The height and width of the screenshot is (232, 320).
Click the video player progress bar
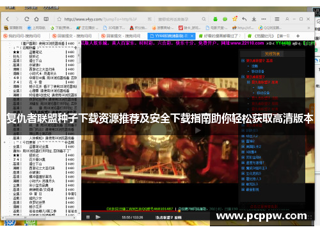[x=198, y=211]
